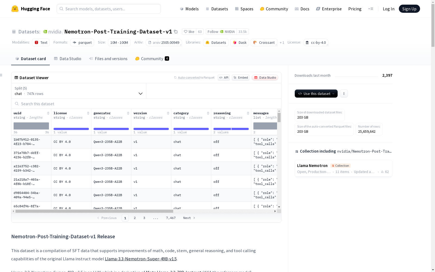Click the sort icon on the category column
Viewport: 435px width, 272px height.
[208, 113]
